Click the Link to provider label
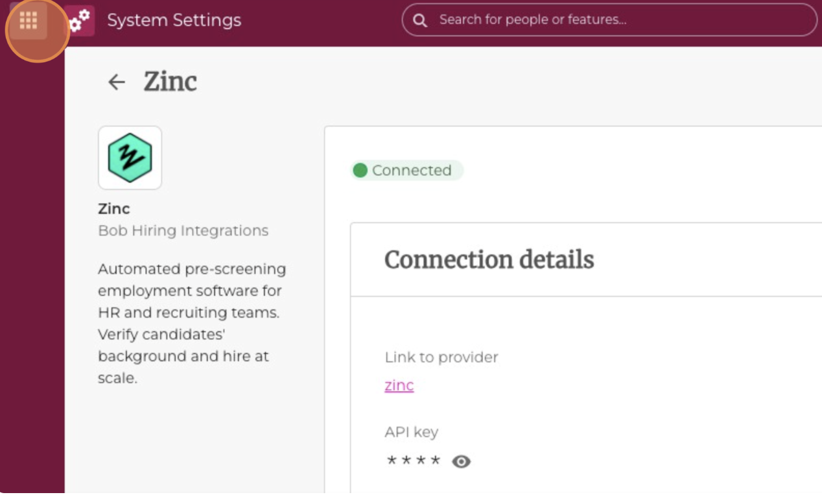Image resolution: width=822 pixels, height=497 pixels. 441,358
